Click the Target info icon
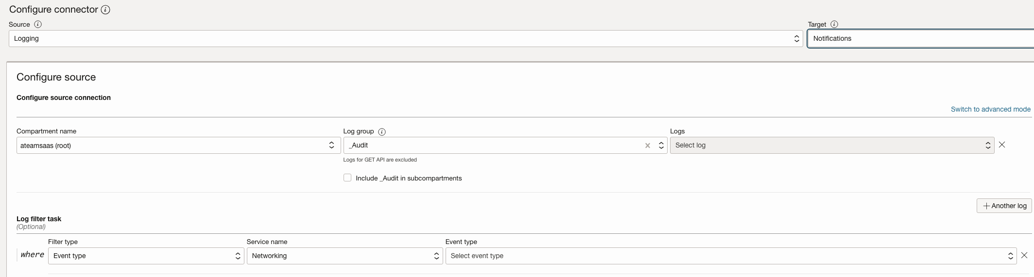Viewport: 1034px width, 277px height. point(834,24)
